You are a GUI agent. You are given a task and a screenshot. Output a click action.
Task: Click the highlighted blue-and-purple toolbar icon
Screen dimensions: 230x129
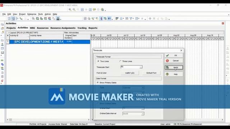pos(101,19)
